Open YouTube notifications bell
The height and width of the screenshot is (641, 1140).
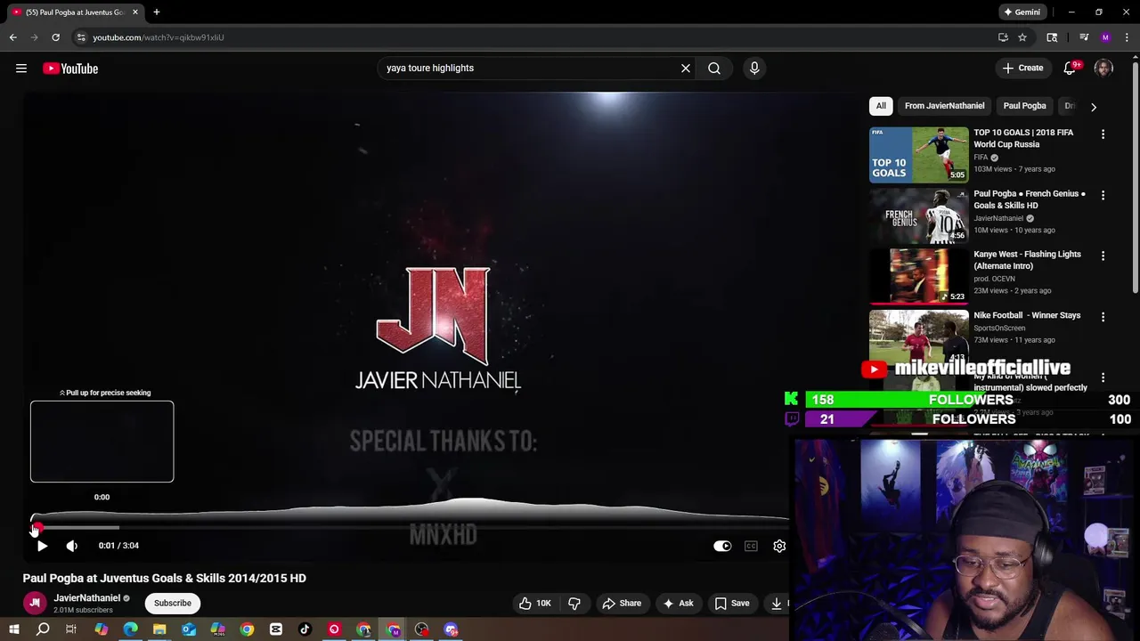pyautogui.click(x=1070, y=69)
